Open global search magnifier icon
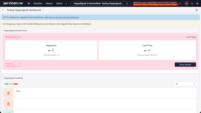201x113 pixels. coord(180,4)
